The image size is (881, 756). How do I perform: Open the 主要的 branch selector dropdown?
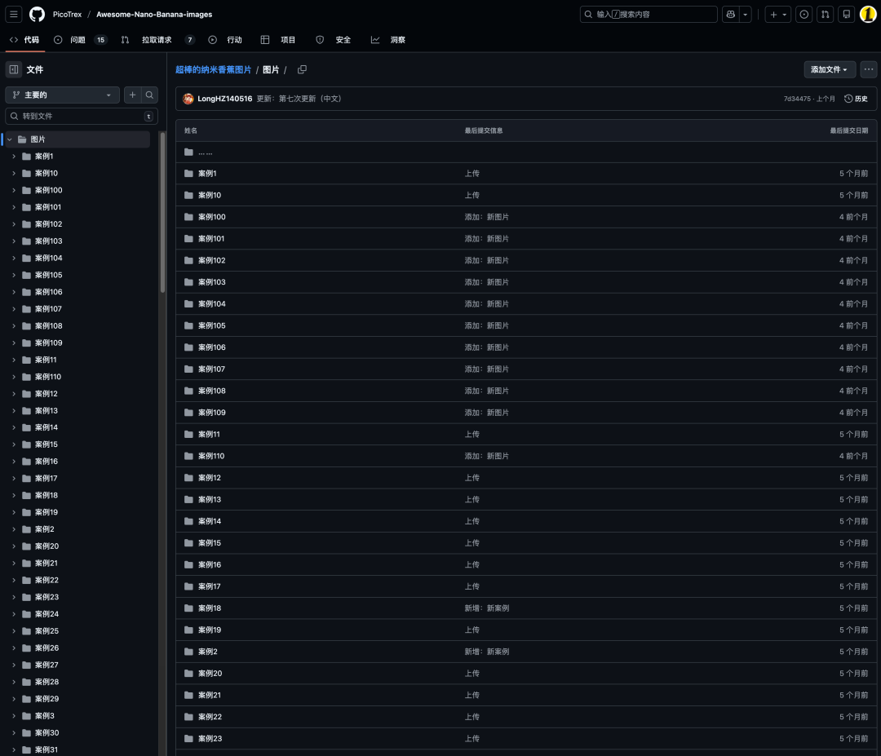pyautogui.click(x=62, y=95)
